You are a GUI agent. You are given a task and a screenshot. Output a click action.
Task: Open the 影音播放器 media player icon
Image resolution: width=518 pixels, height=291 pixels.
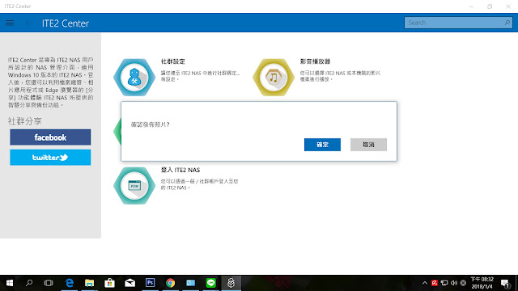274,78
